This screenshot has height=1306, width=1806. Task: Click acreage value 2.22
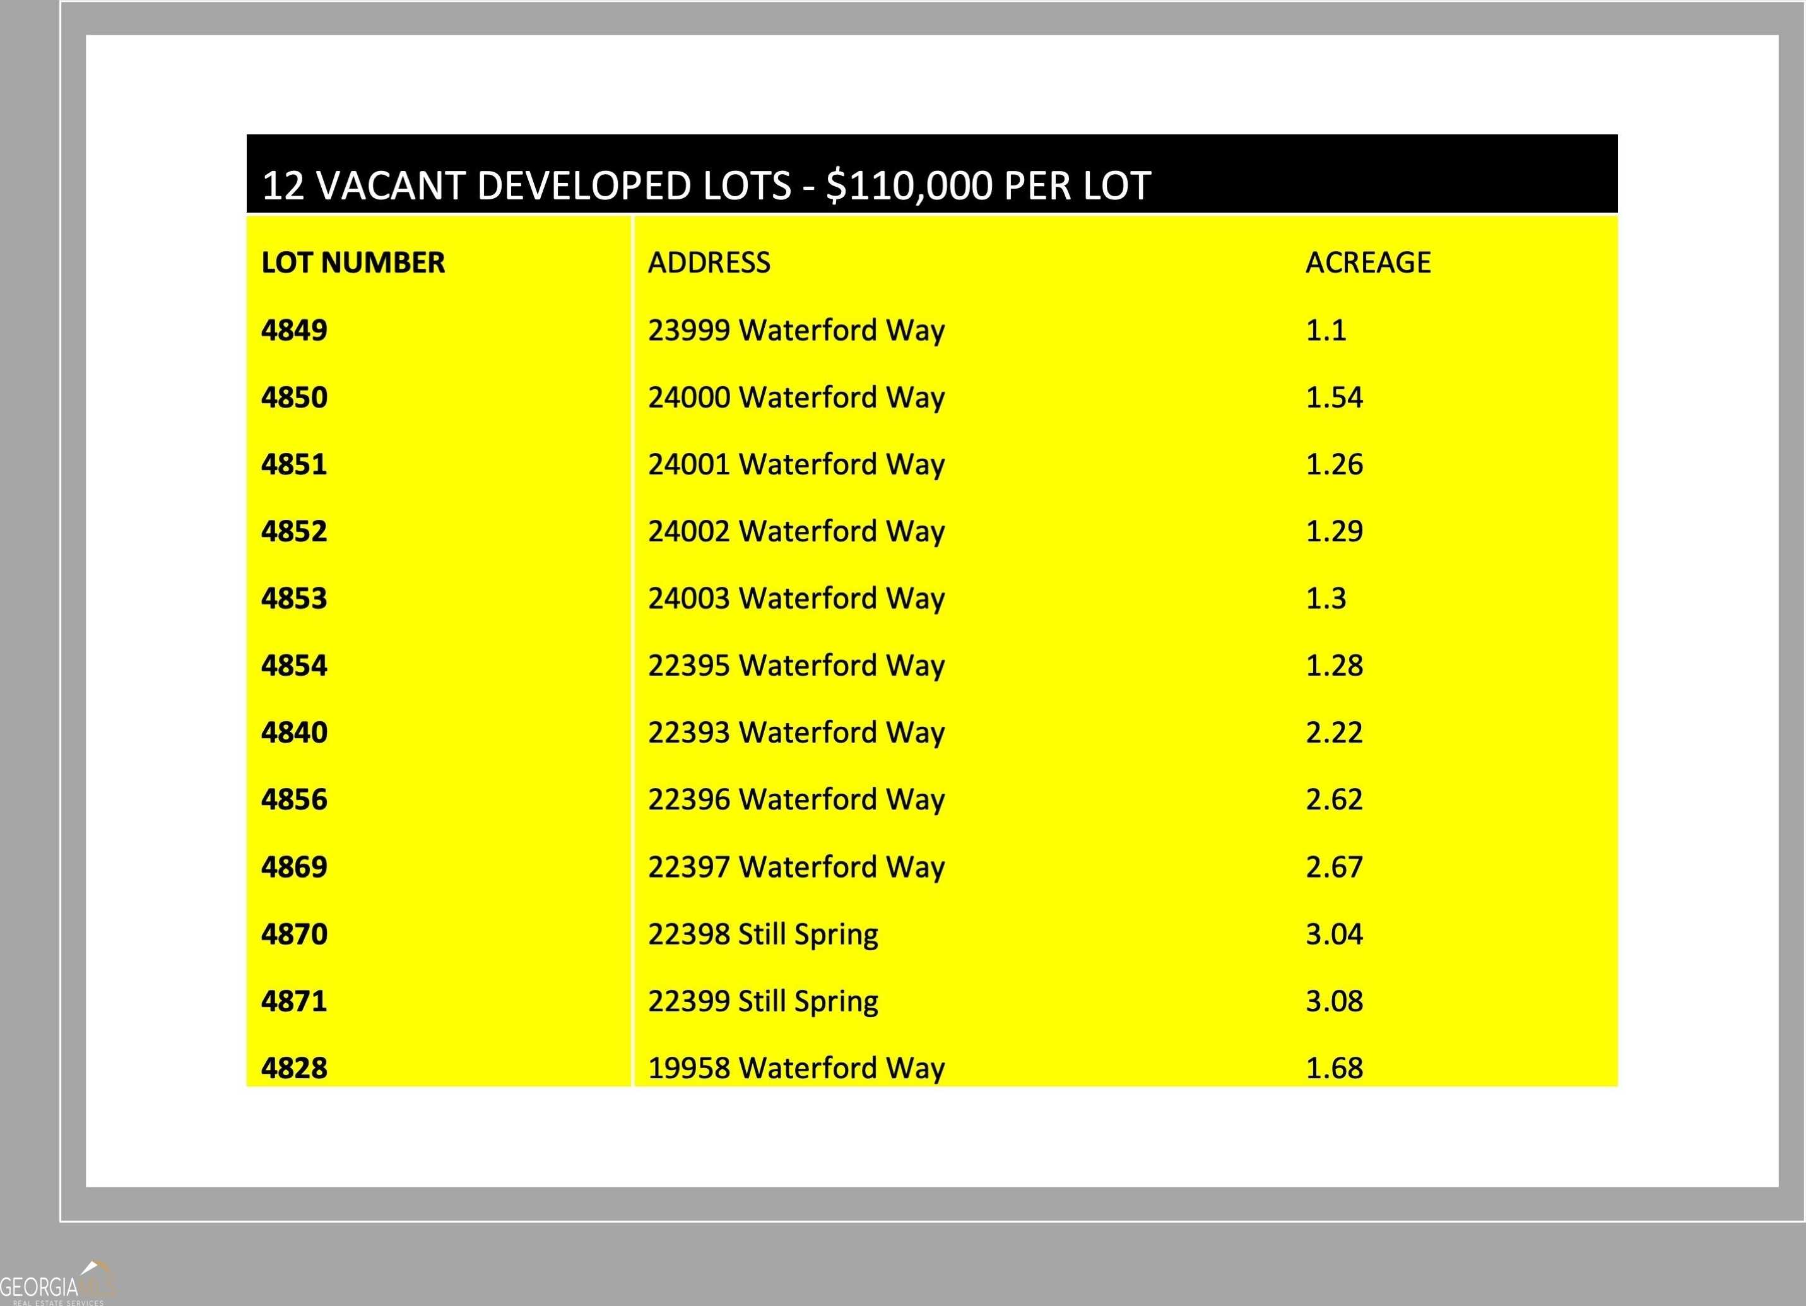(x=1334, y=732)
